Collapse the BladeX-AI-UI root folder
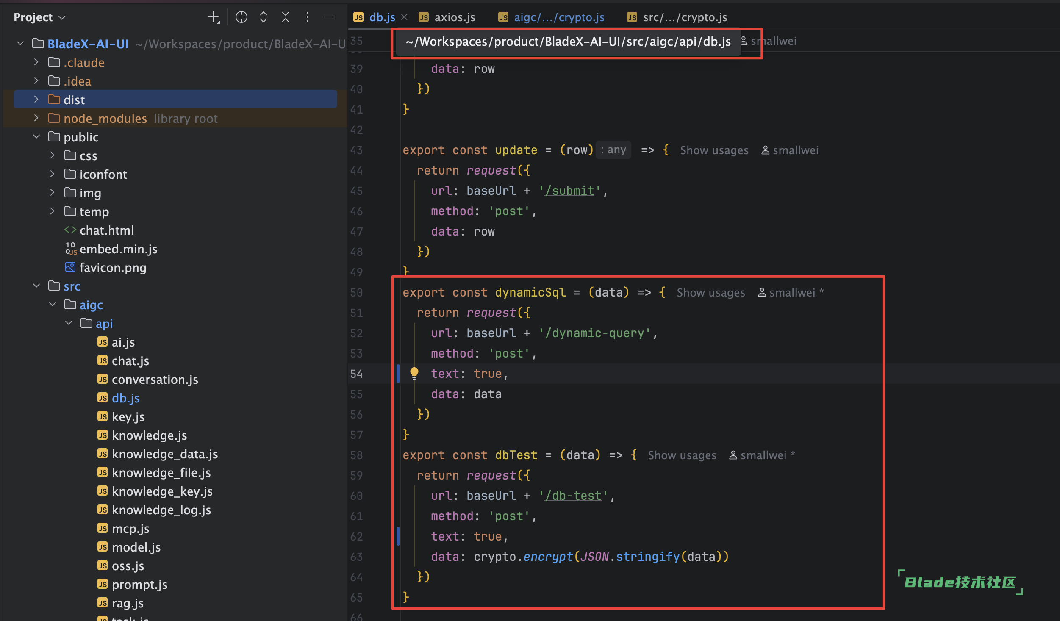 [x=20, y=44]
